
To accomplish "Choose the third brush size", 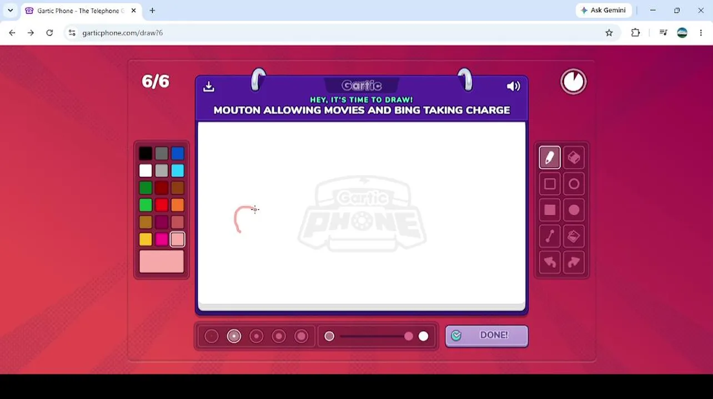I will pos(257,336).
